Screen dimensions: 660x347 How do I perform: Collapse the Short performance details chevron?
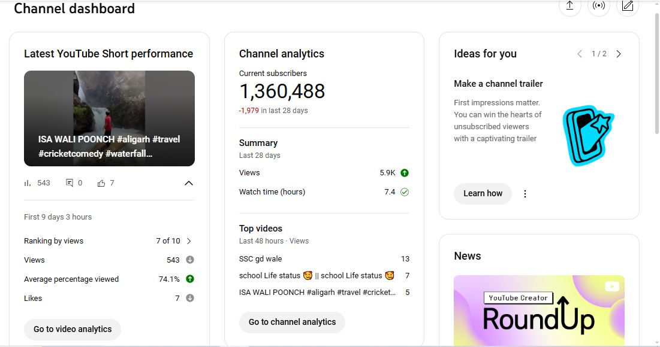pos(189,183)
